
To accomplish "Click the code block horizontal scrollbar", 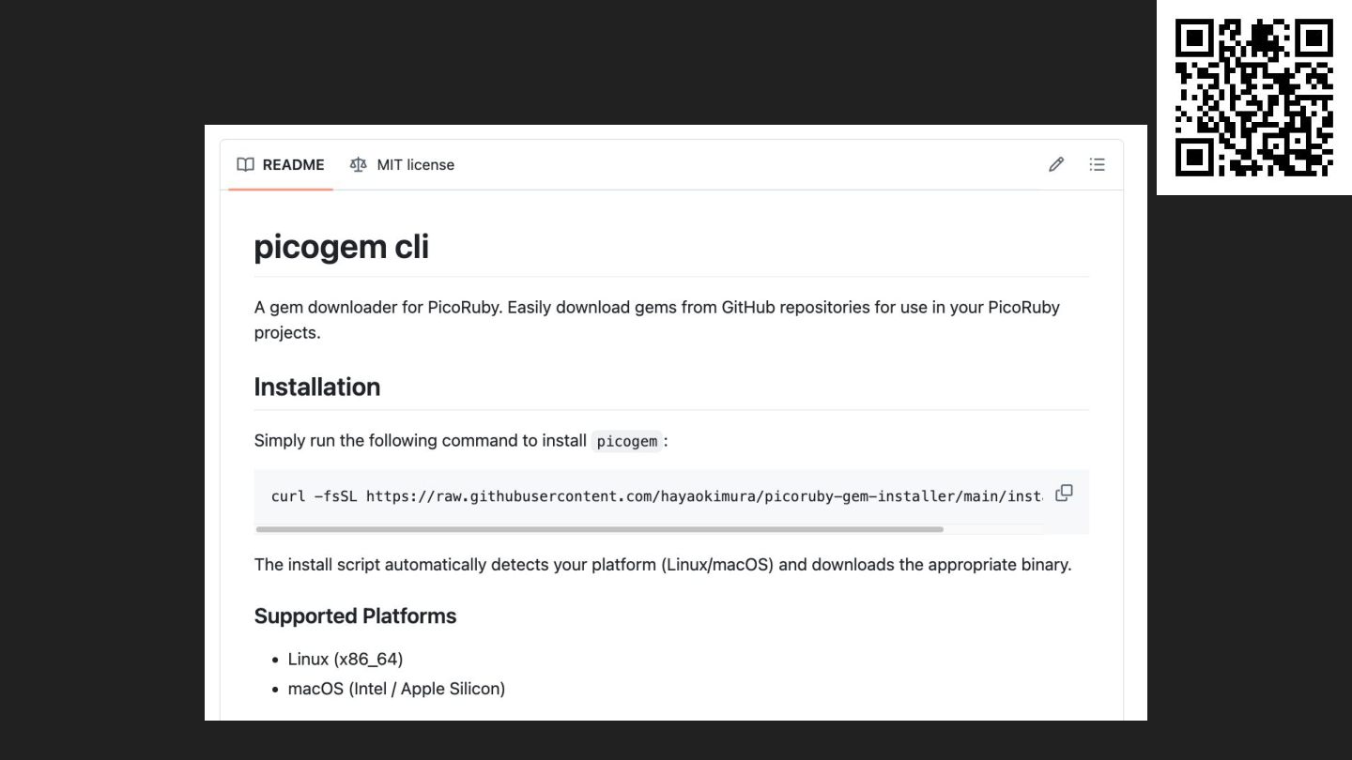I will pyautogui.click(x=599, y=529).
